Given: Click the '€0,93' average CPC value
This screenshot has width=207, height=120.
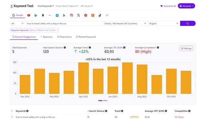Looking at the screenshot, I should point(109,52).
